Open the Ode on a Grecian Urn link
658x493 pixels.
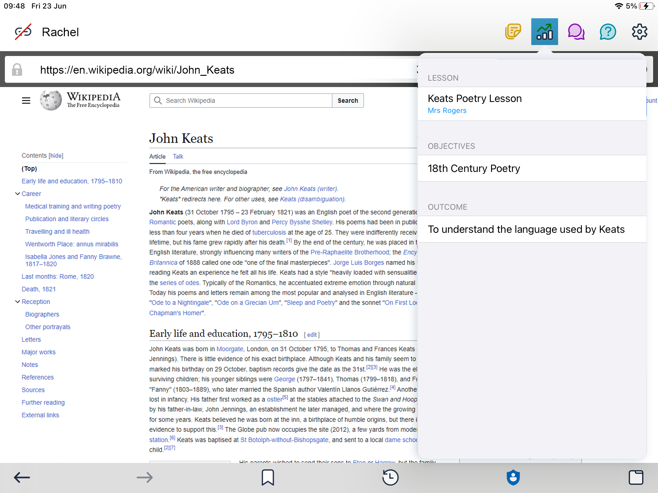click(248, 303)
